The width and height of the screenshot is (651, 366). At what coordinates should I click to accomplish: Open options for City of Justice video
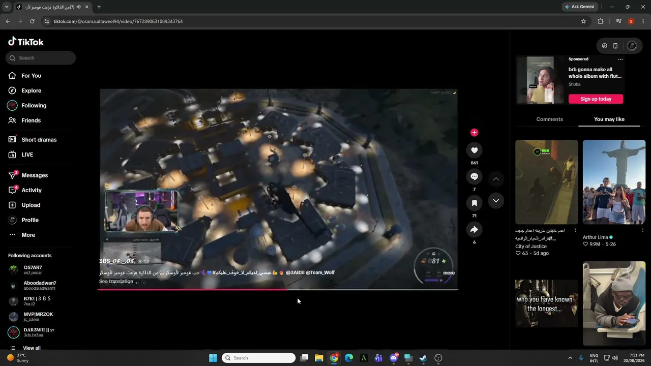click(575, 230)
